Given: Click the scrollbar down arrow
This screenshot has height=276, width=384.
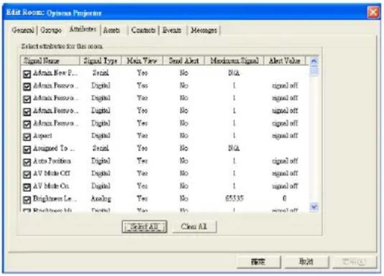Looking at the screenshot, I should point(314,207).
